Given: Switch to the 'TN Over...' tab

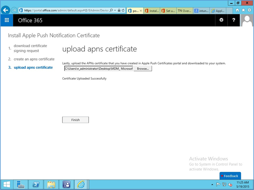Looking at the screenshot, I should click(185, 11).
